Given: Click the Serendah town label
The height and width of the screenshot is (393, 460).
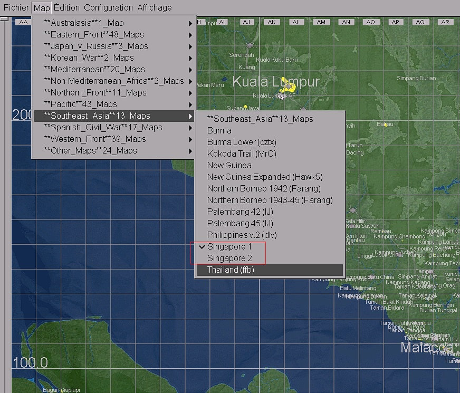Looking at the screenshot, I should (x=242, y=55).
